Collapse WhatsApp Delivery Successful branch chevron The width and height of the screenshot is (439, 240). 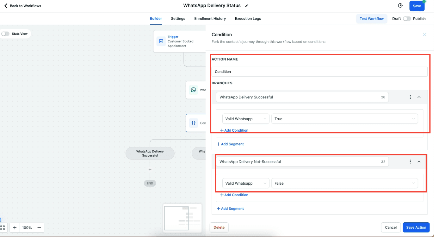point(419,97)
